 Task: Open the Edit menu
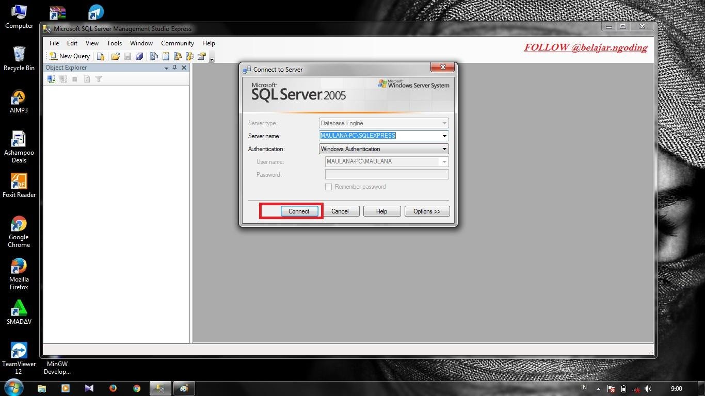pos(72,43)
